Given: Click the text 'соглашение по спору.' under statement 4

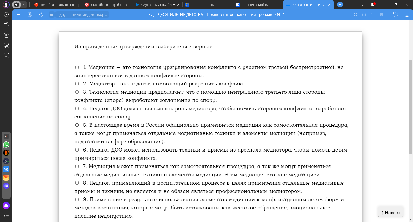Looking at the screenshot, I should [103, 117].
